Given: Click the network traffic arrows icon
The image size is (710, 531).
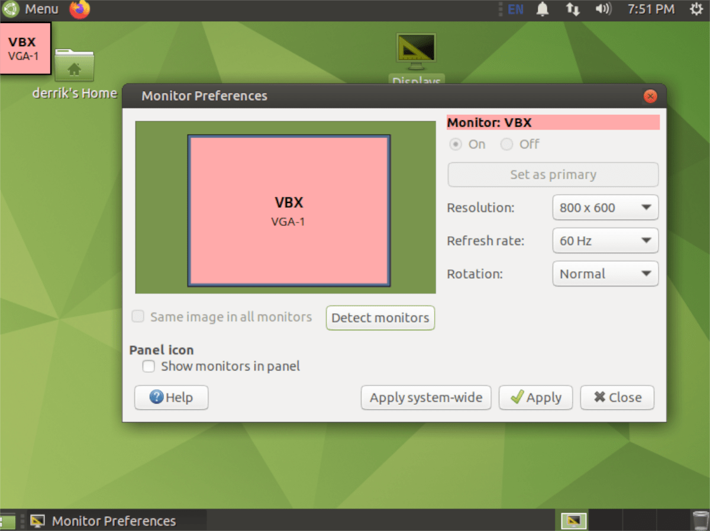Looking at the screenshot, I should point(572,9).
